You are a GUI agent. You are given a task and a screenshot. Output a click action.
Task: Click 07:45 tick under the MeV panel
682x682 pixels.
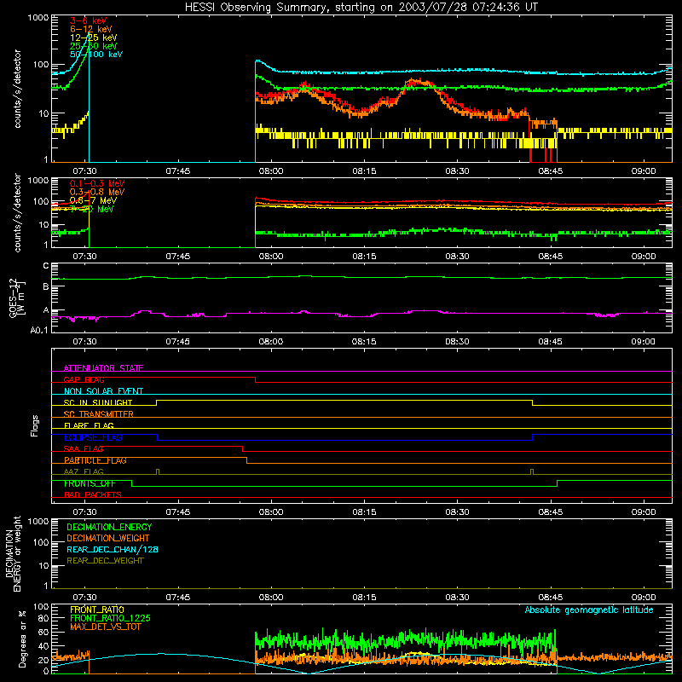coord(178,257)
